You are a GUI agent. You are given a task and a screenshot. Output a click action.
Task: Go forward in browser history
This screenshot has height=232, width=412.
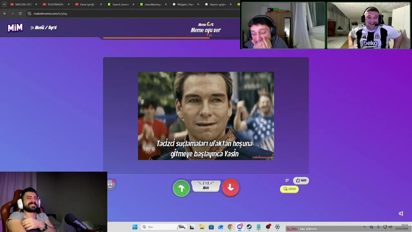click(x=12, y=14)
